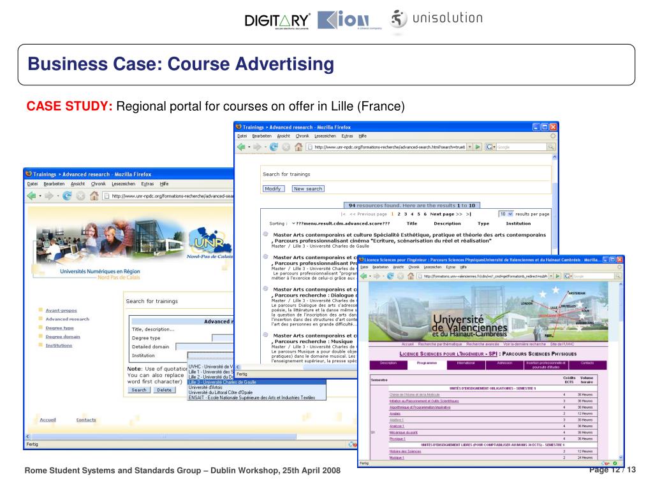Open the Chronik menu in the UNR advanced research window
Screen dimensions: 653x489
(x=98, y=184)
